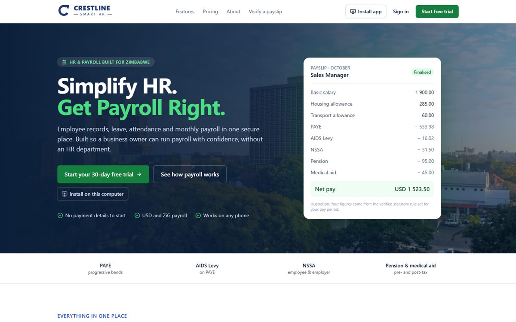The width and height of the screenshot is (516, 322).
Task: Click the AIDS Levy on PAYE item
Action: click(207, 269)
